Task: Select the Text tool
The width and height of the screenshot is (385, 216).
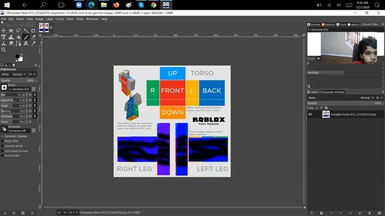Action: pyautogui.click(x=26, y=44)
